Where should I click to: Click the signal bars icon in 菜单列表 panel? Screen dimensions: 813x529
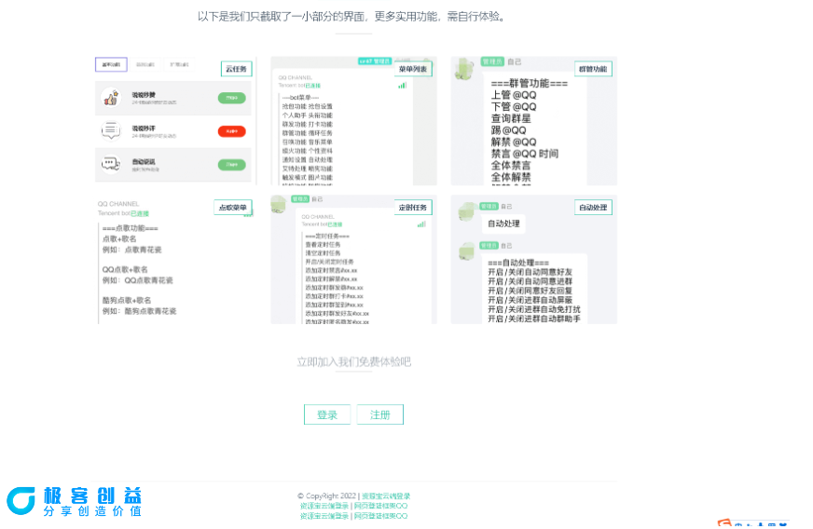pos(403,85)
